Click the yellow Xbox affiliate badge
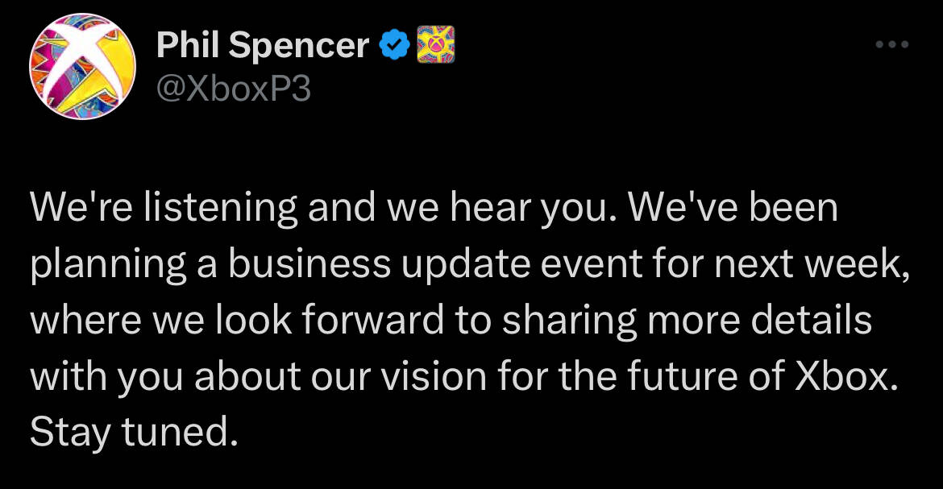Viewport: 943px width, 489px height. 436,44
